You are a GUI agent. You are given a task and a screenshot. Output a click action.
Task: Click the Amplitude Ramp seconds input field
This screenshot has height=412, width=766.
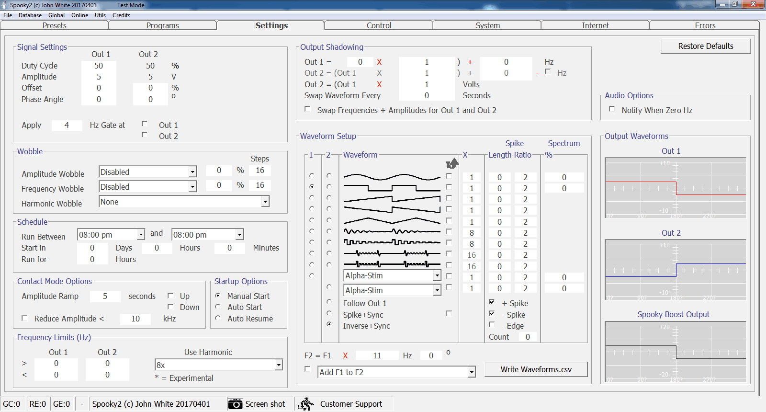(x=105, y=296)
